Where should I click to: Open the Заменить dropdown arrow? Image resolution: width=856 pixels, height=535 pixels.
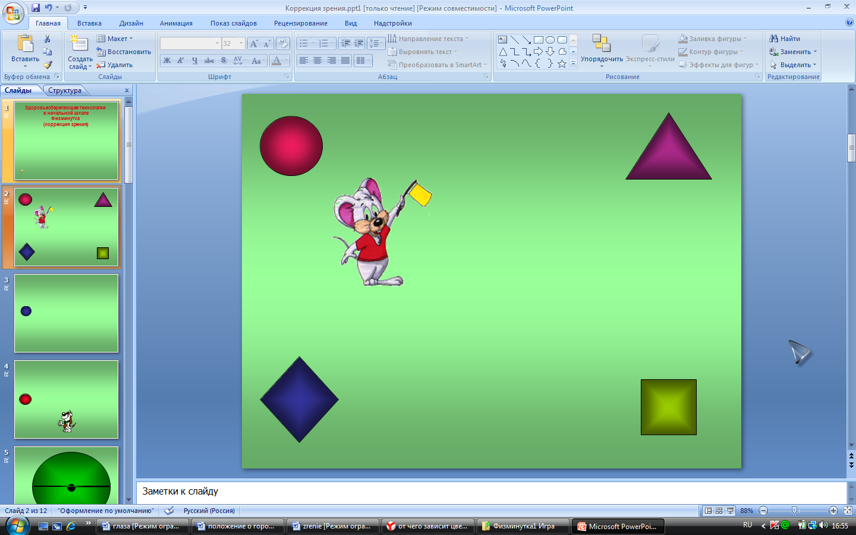(815, 52)
